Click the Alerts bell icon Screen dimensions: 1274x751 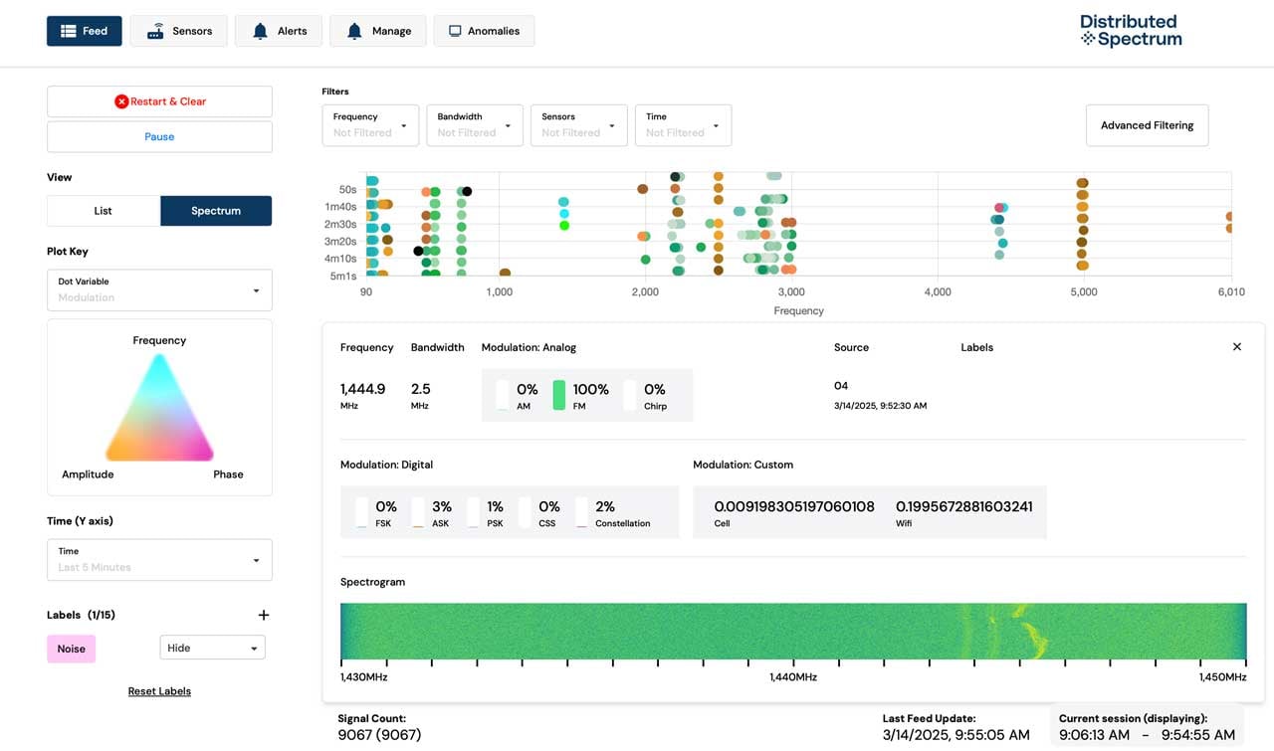tap(260, 30)
